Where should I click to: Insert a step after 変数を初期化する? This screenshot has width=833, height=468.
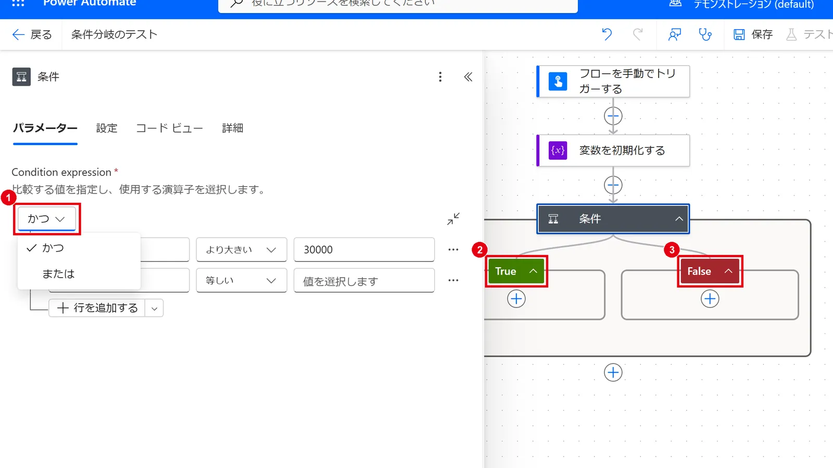click(613, 185)
